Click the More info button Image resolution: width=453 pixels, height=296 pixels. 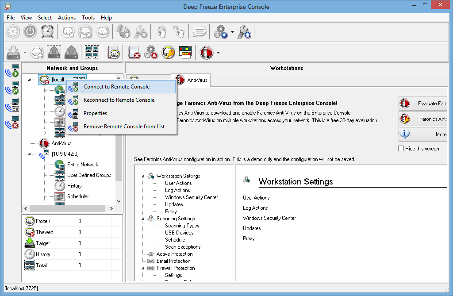(x=423, y=135)
